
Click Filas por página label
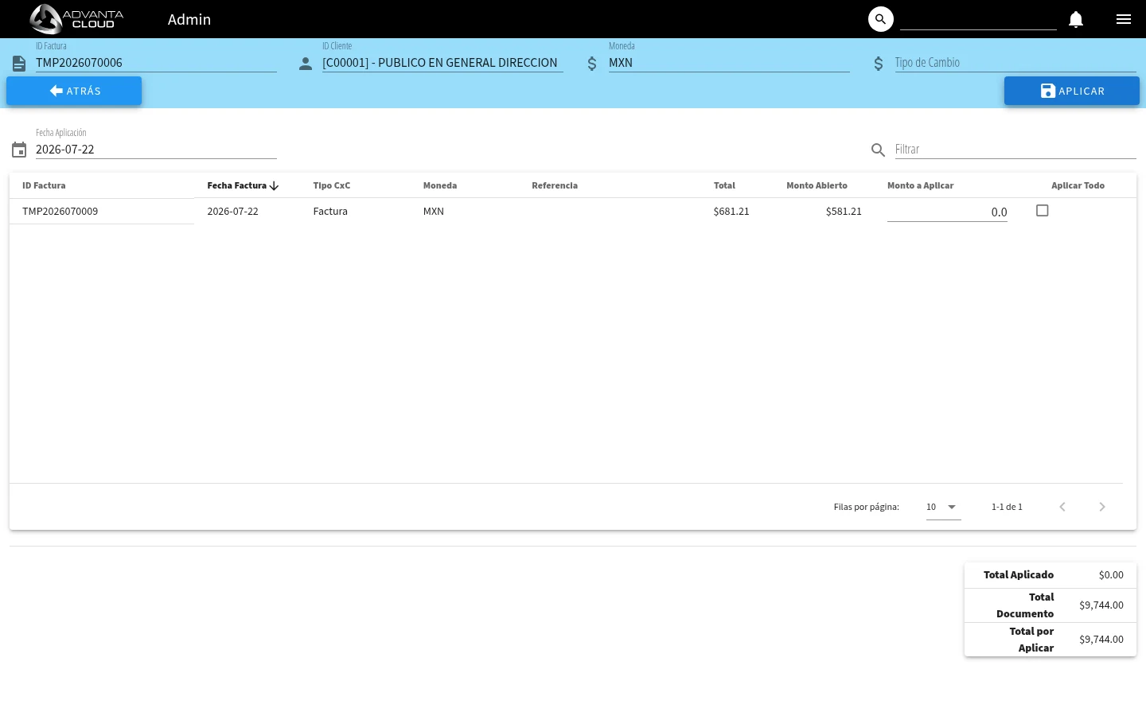(x=867, y=507)
